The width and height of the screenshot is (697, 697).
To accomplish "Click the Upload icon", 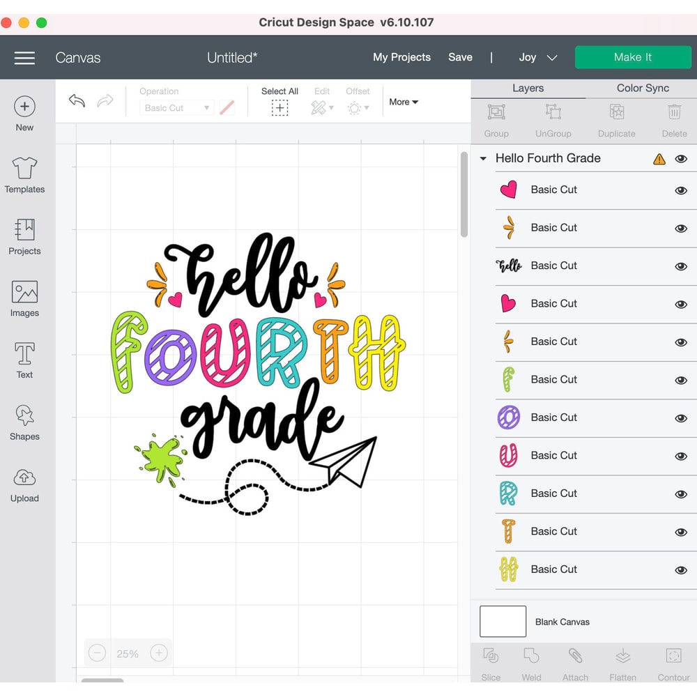I will pos(24,484).
